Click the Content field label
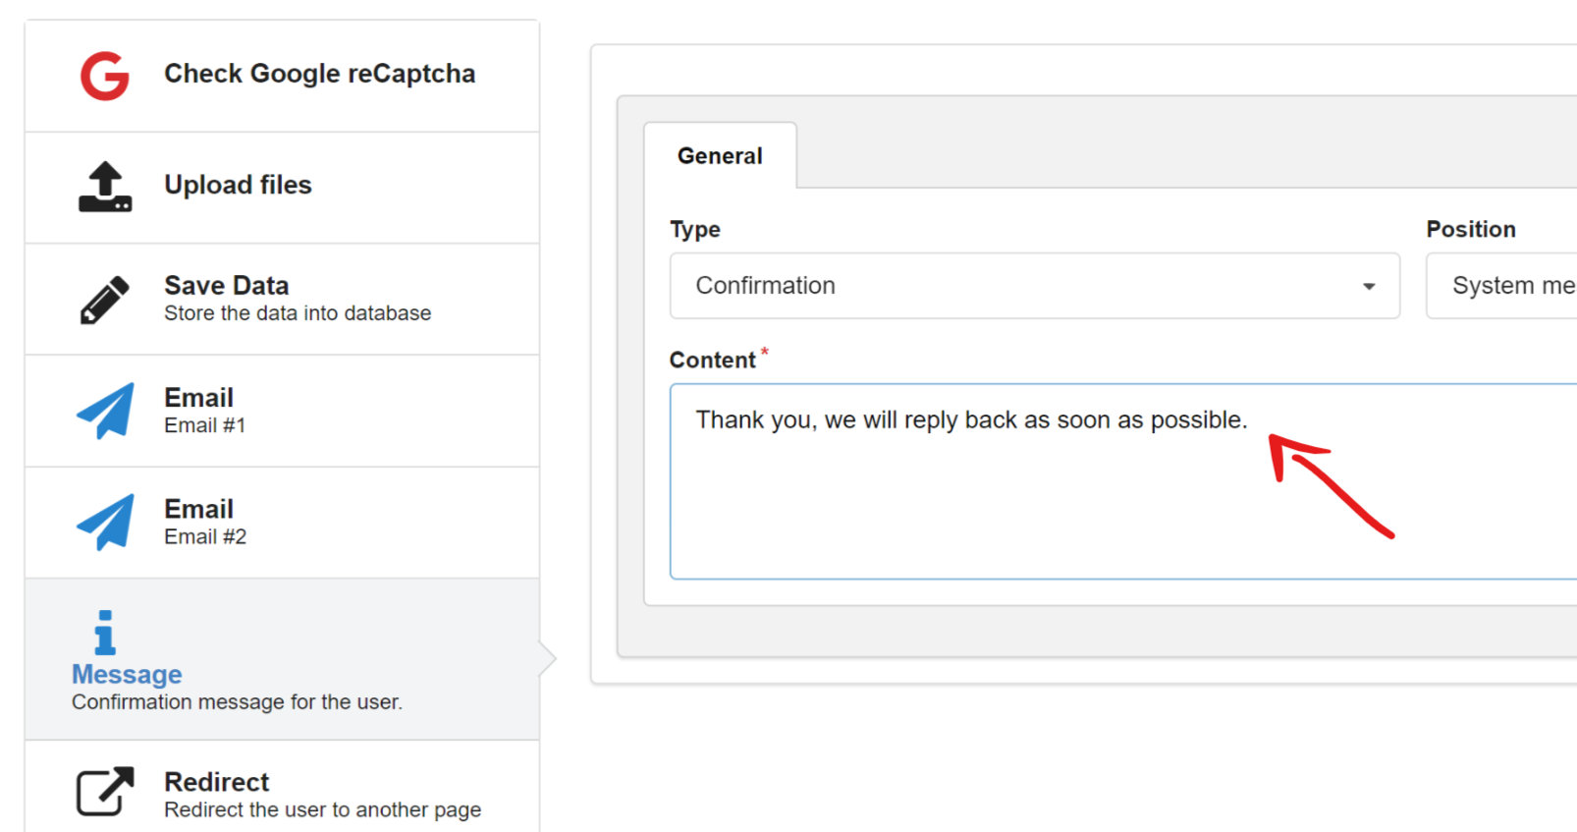1577x832 pixels. pyautogui.click(x=713, y=361)
